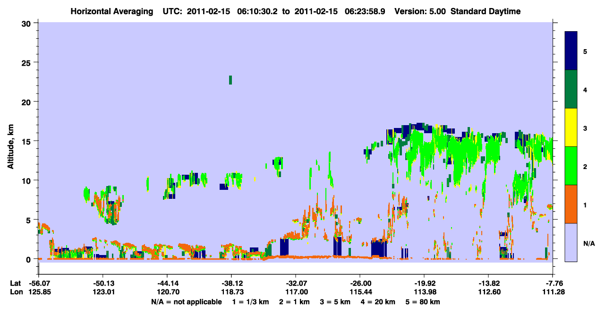Click legend note 'N/A = not applicable'
The width and height of the screenshot is (614, 315).
(187, 302)
